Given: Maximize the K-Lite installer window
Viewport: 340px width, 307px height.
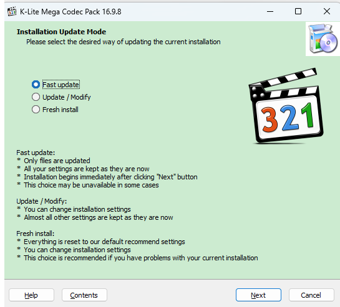Looking at the screenshot, I should [x=298, y=11].
